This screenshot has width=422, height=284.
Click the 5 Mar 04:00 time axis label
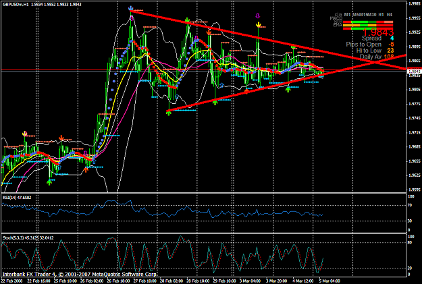(x=329, y=281)
